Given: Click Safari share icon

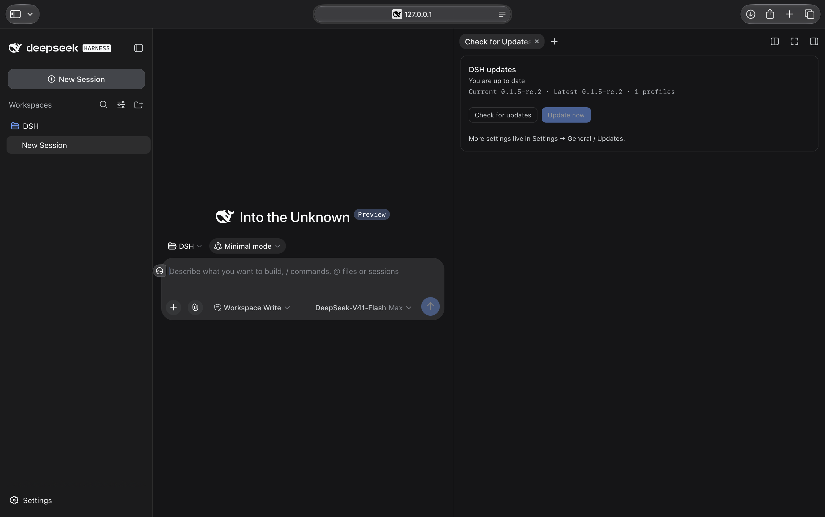Looking at the screenshot, I should point(770,14).
